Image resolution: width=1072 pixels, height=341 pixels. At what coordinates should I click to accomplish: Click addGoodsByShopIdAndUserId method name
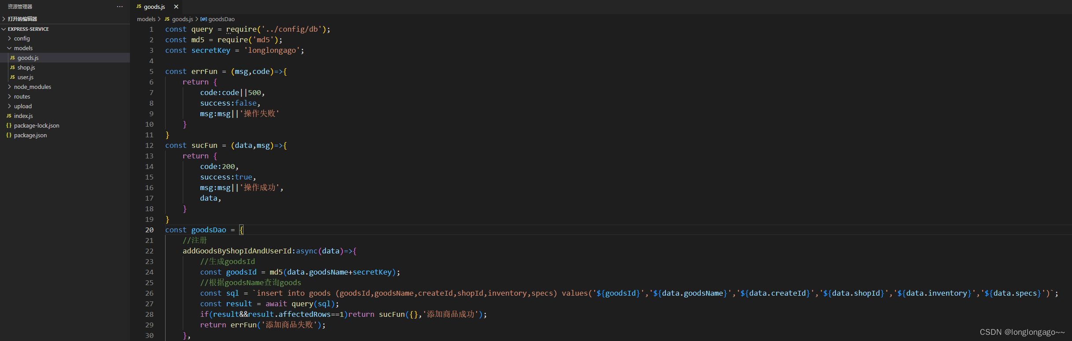click(237, 251)
